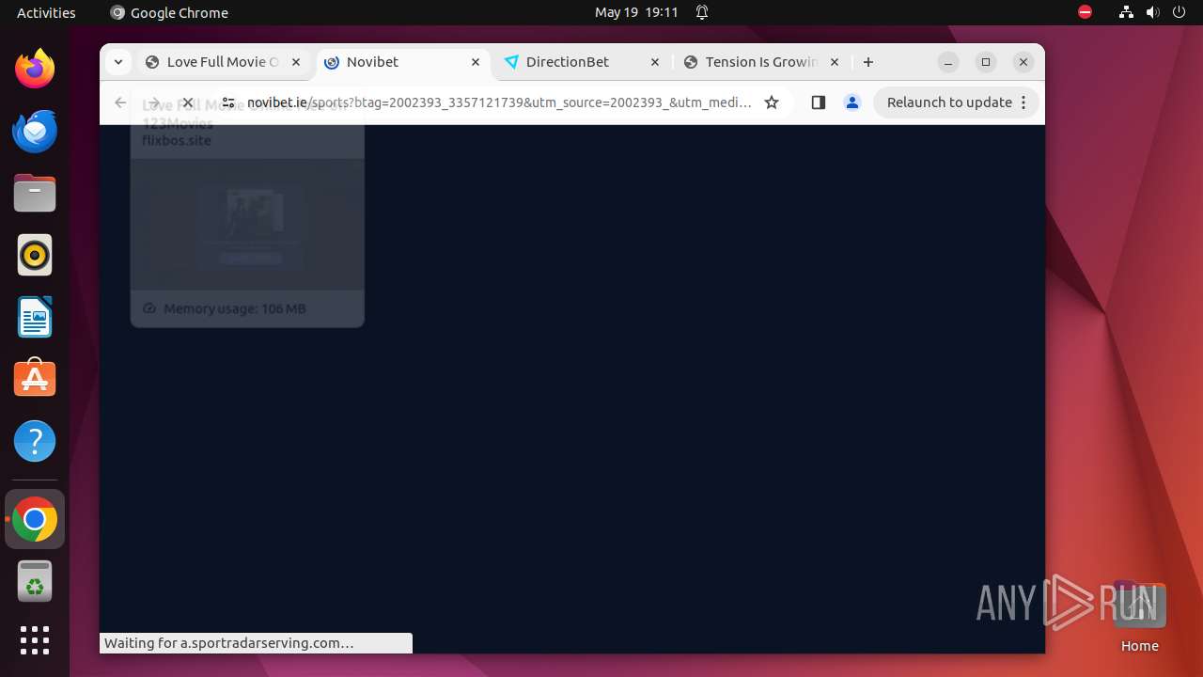Go forward to next page

(153, 102)
